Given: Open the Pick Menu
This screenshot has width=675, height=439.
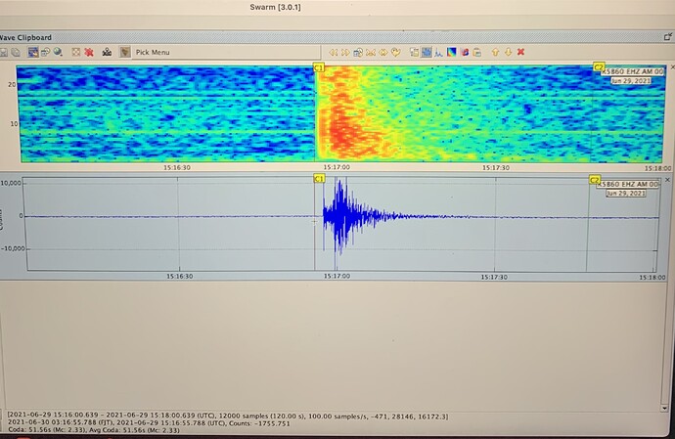Looking at the screenshot, I should [x=153, y=53].
